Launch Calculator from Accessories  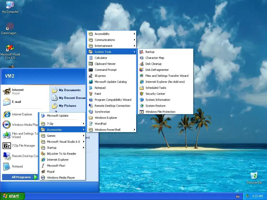tap(112, 58)
